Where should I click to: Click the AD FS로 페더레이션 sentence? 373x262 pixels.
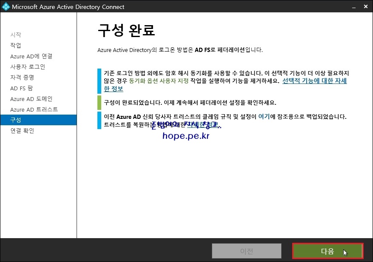[180, 50]
